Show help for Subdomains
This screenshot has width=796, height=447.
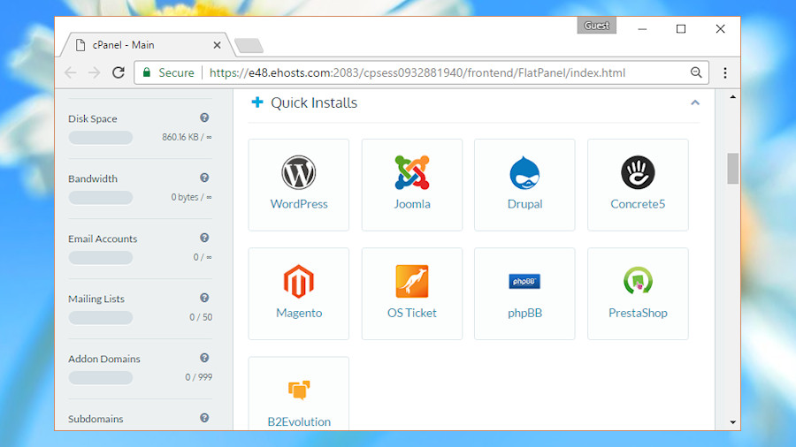204,418
